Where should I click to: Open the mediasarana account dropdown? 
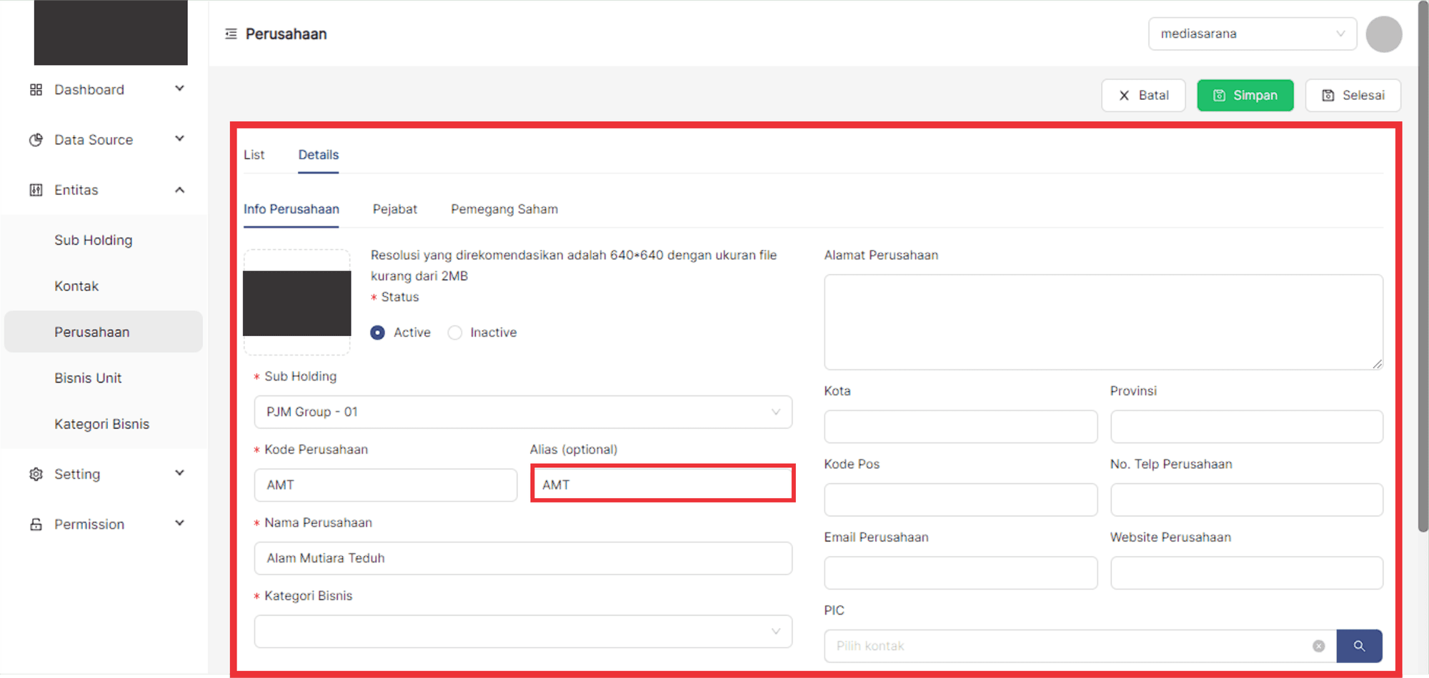[x=1252, y=34]
